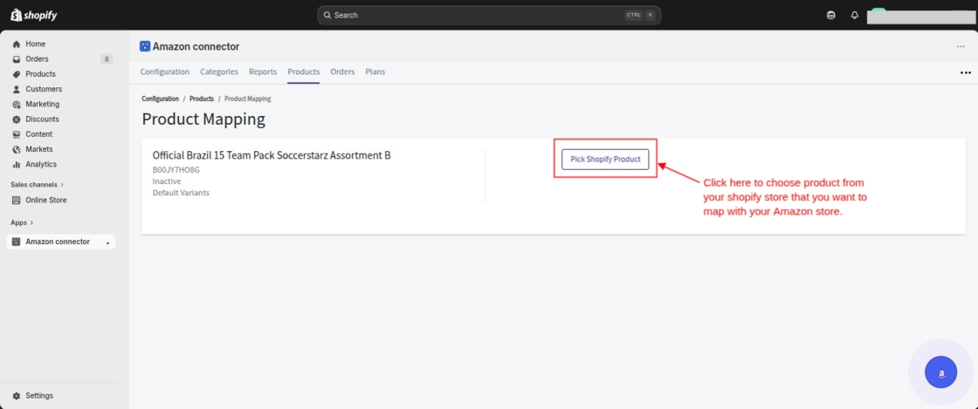Click the Orders count badge 8
The height and width of the screenshot is (409, 978).
(x=107, y=59)
